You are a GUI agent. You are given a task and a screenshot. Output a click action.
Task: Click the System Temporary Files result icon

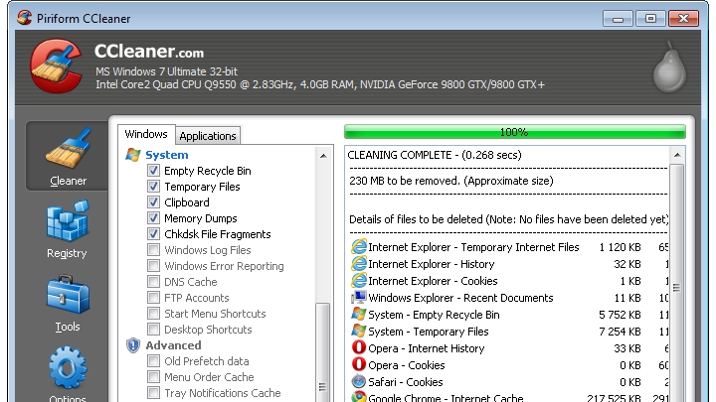pos(359,332)
